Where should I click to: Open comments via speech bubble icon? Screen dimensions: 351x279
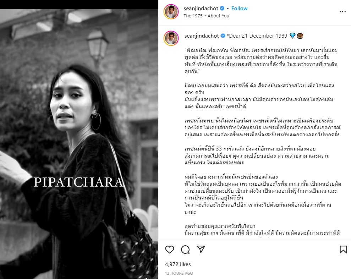(x=185, y=250)
